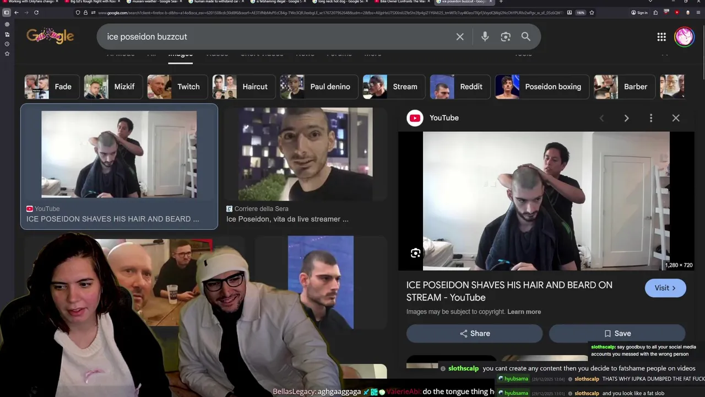
Task: Open a new browser tab
Action: [x=501, y=2]
